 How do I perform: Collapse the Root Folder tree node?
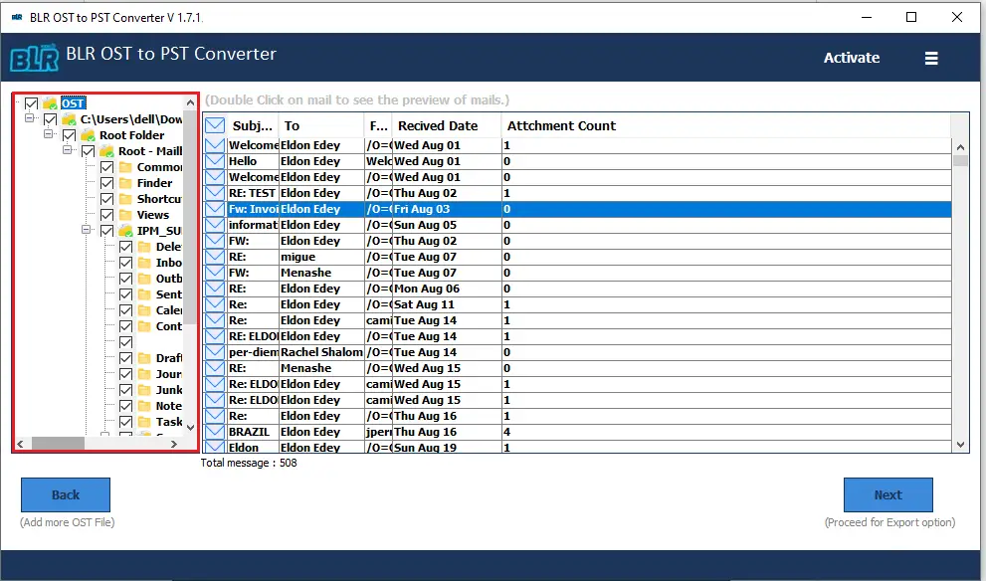point(49,134)
